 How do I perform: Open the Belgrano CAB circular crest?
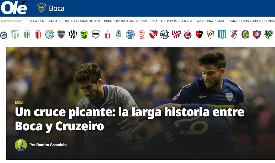(x=50, y=34)
